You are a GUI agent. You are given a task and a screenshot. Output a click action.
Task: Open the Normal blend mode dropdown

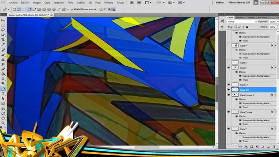(x=242, y=22)
